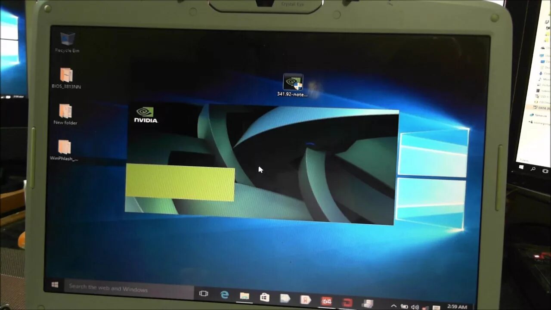The width and height of the screenshot is (551, 310).
Task: Open the Recycle Bin desktop icon
Action: (x=67, y=42)
